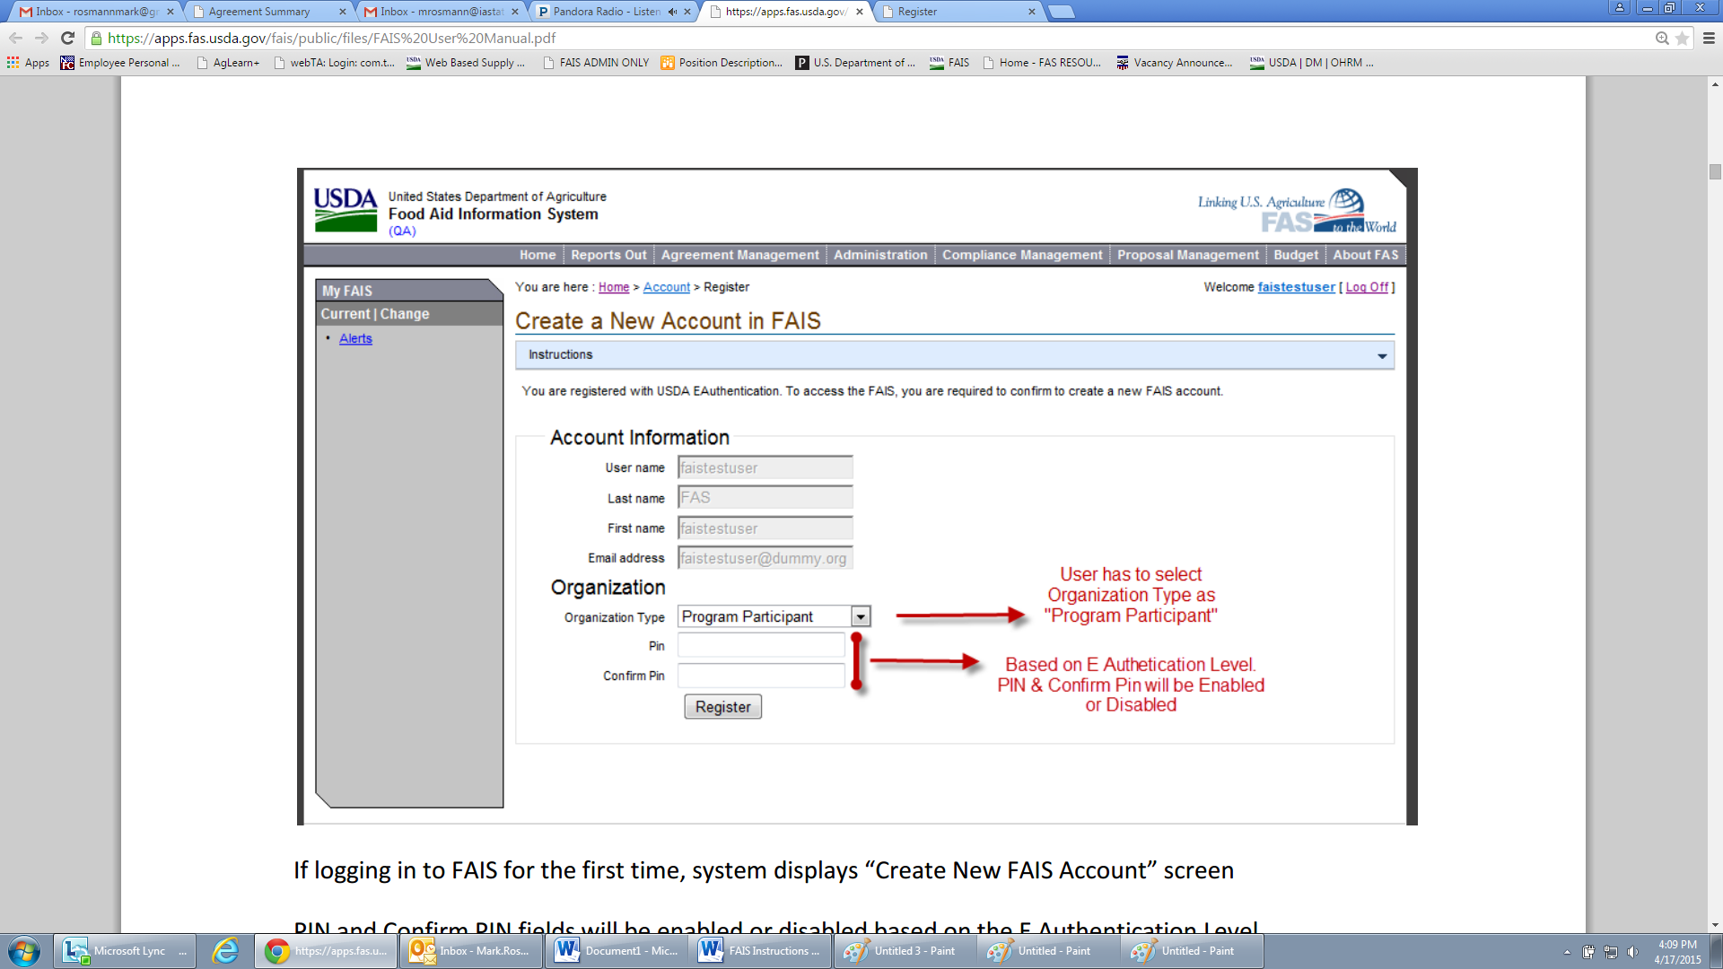
Task: Bookmark page with star icon
Action: tap(1682, 38)
